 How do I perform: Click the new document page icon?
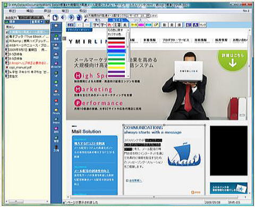click(x=55, y=18)
